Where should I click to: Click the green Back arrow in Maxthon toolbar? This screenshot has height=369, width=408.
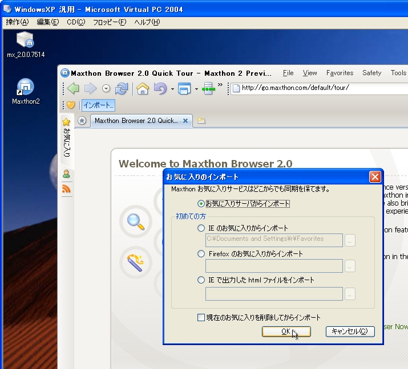pos(73,88)
